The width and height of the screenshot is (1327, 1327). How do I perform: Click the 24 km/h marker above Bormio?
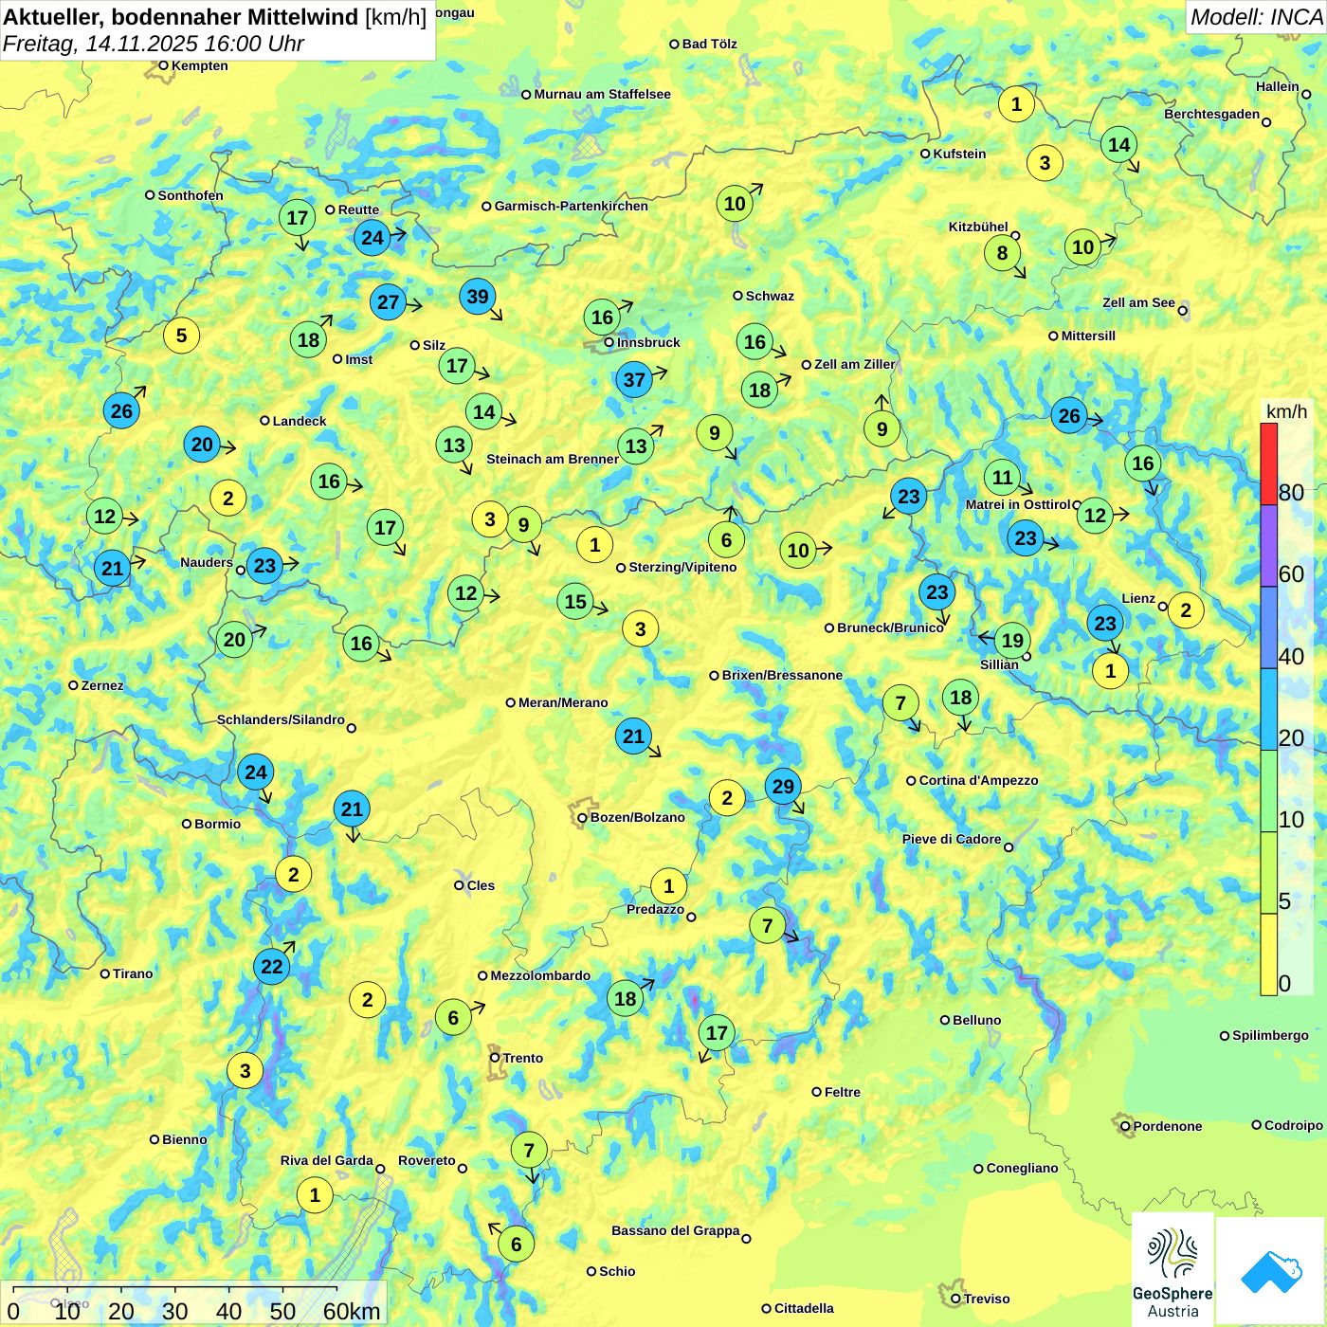point(256,772)
